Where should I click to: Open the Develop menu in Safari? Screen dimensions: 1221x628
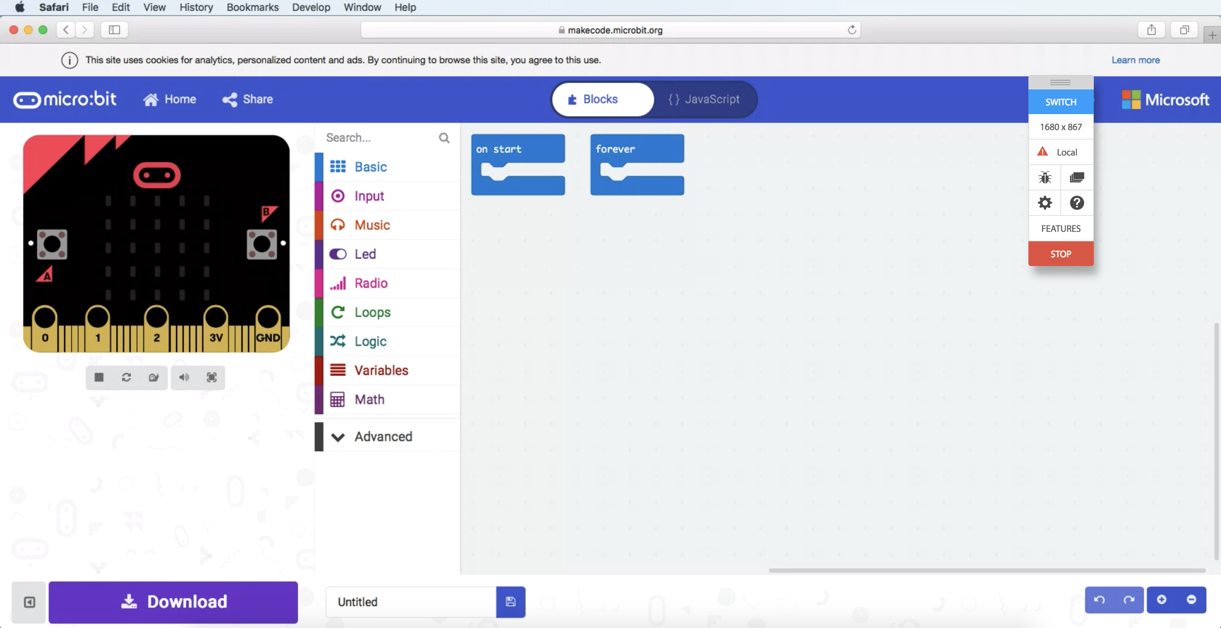coord(310,7)
